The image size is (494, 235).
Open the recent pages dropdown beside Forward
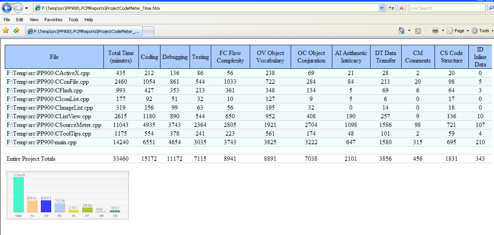pos(26,8)
